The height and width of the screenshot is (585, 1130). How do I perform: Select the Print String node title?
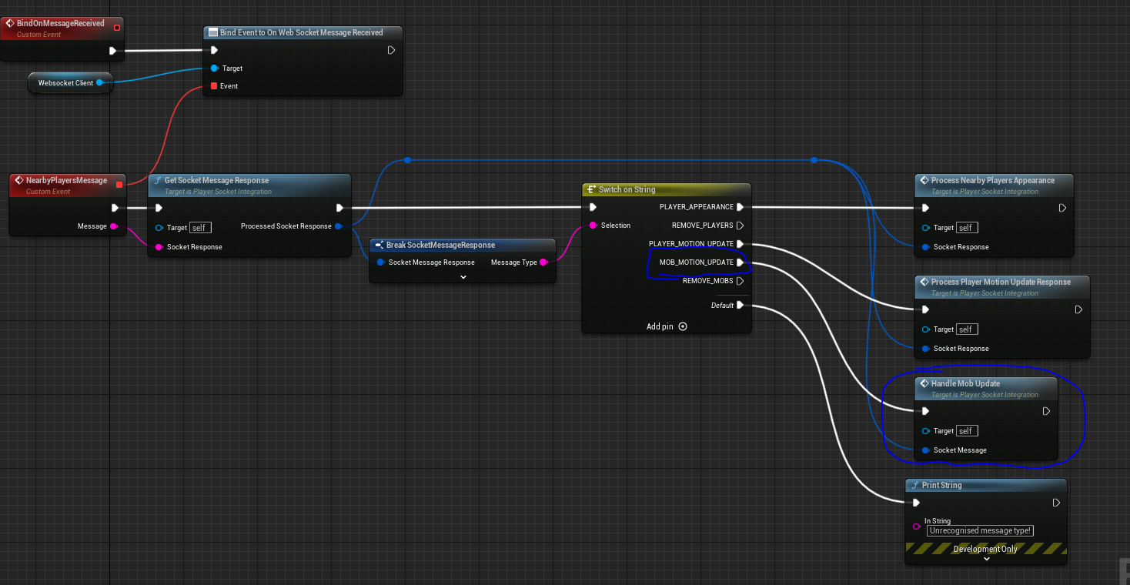pos(941,485)
